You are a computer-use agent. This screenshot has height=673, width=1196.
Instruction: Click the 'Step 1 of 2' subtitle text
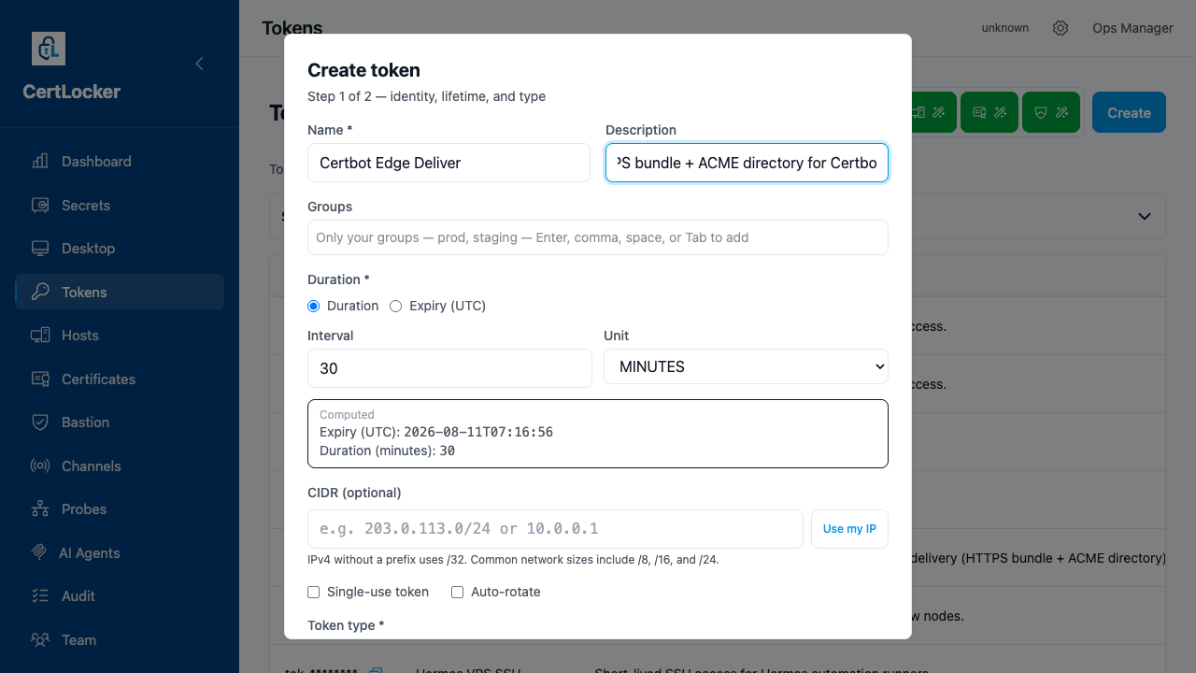click(x=426, y=96)
